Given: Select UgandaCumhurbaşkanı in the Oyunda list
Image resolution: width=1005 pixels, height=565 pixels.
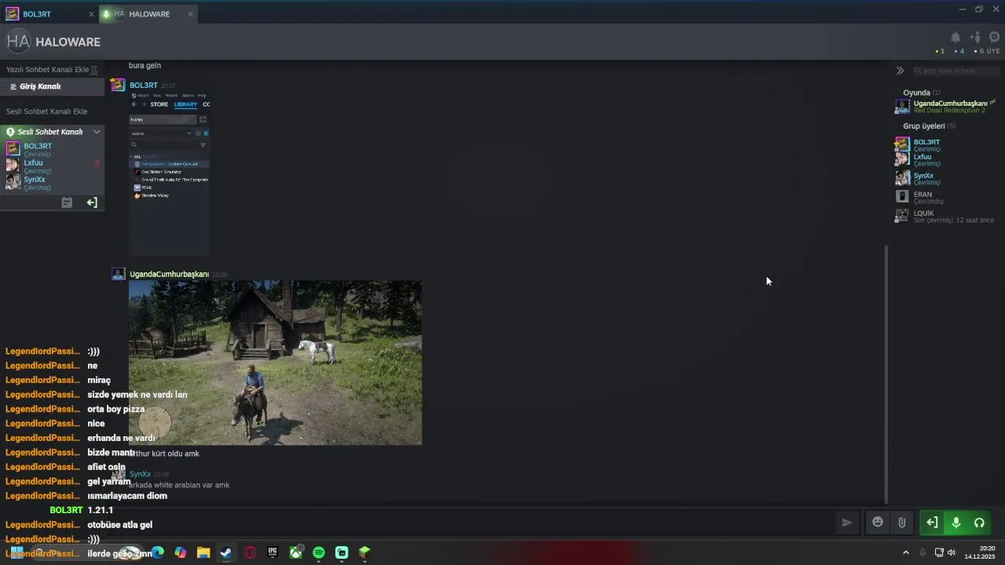Looking at the screenshot, I should tap(950, 104).
